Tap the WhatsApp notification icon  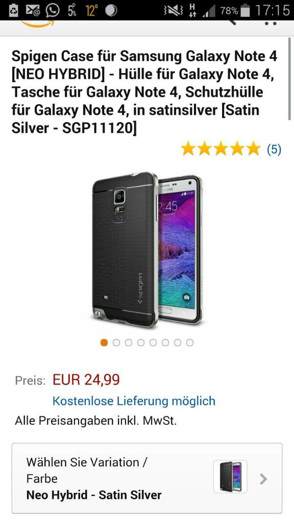pyautogui.click(x=53, y=10)
